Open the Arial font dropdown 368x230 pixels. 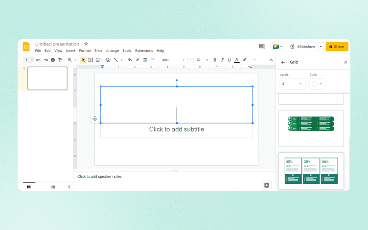pos(173,60)
